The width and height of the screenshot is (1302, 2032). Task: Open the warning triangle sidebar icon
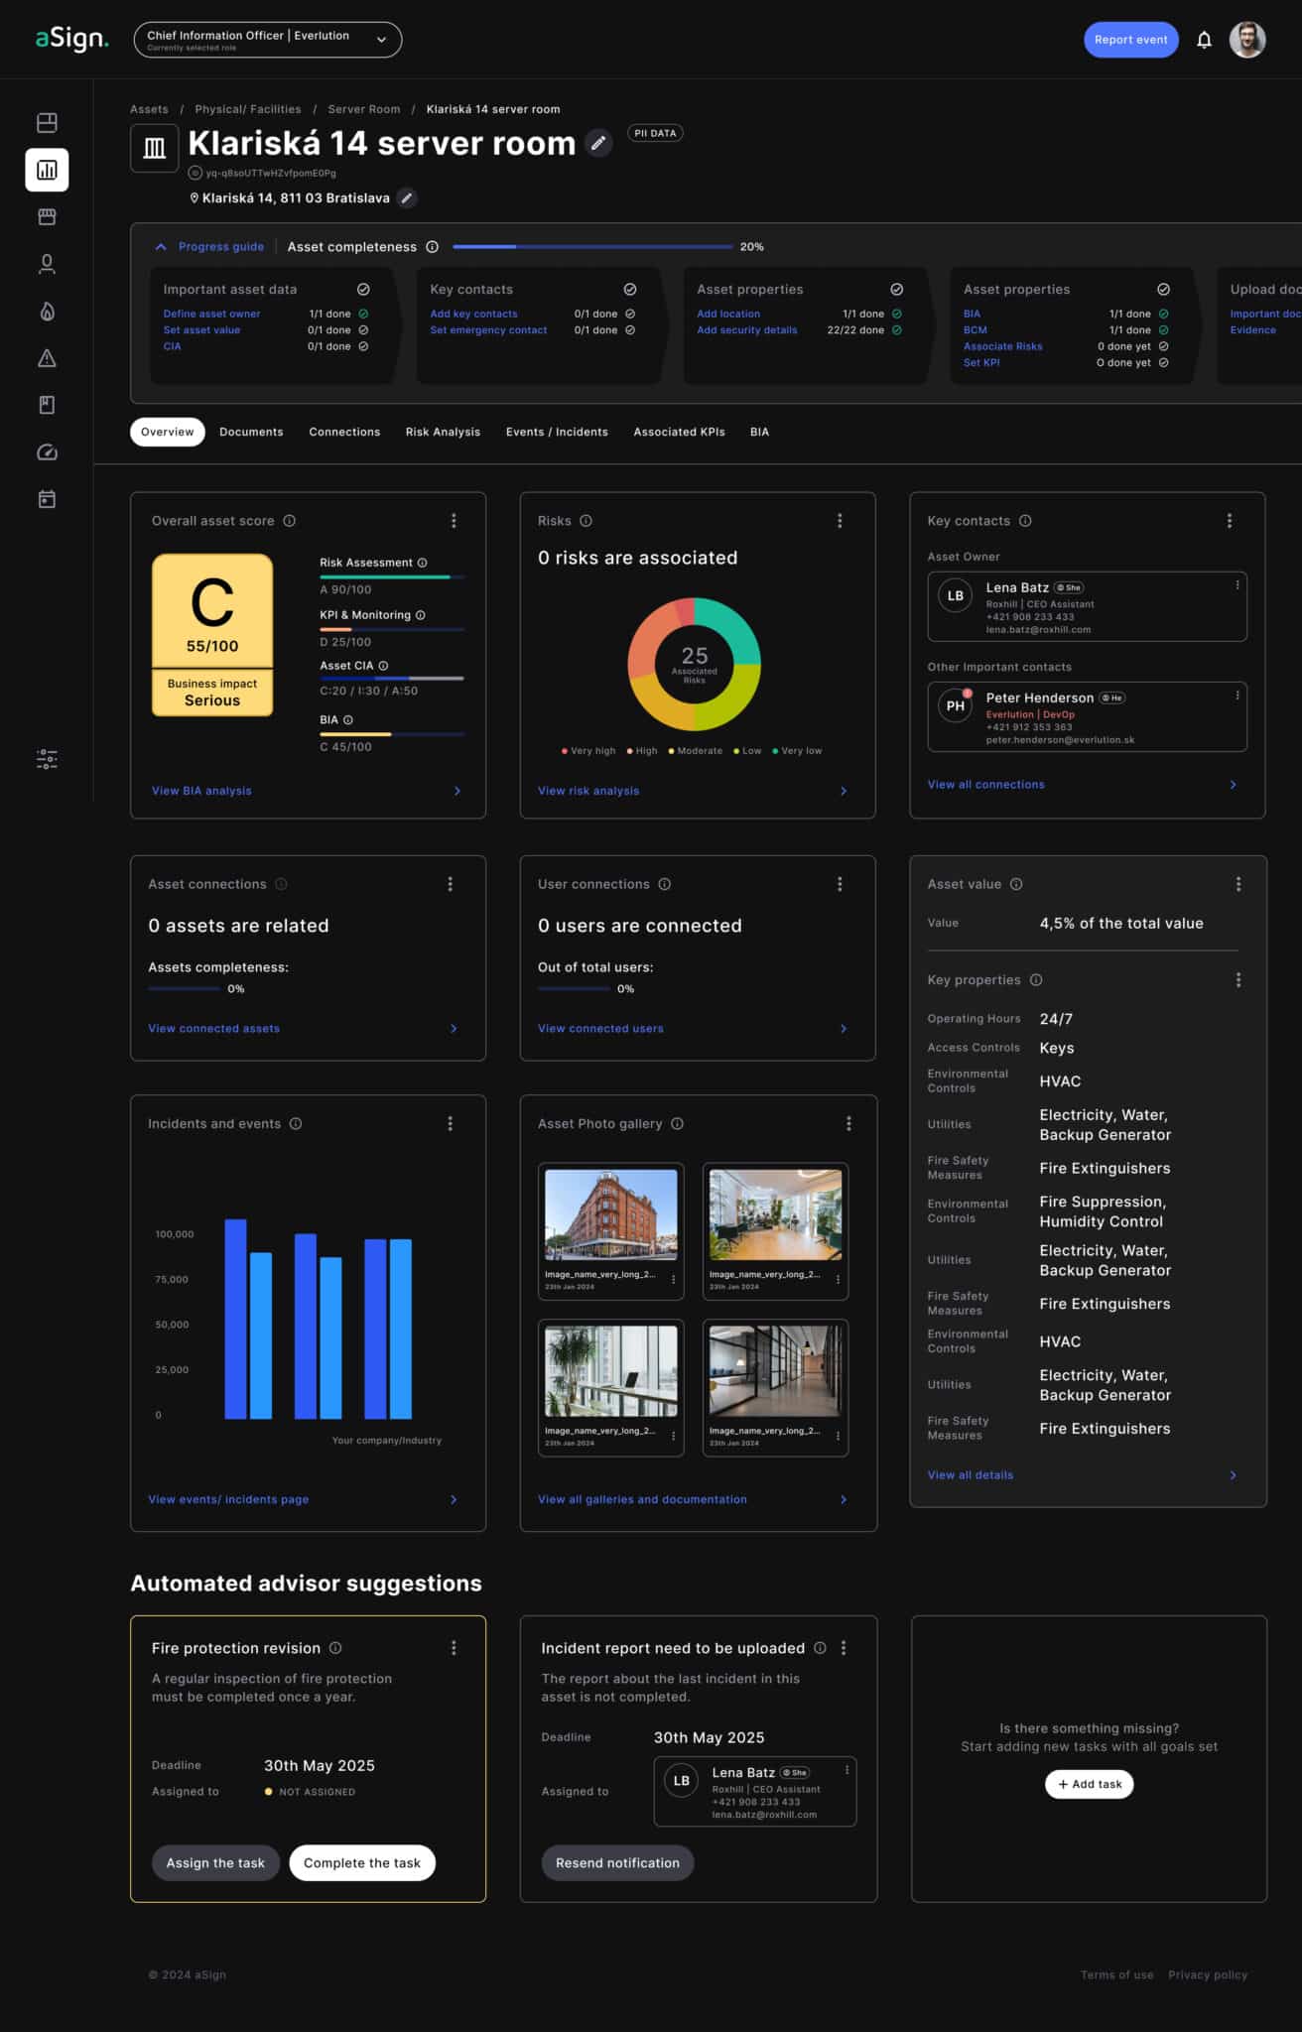tap(47, 358)
